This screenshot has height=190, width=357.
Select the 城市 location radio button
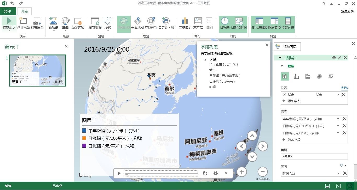pyautogui.click(x=285, y=95)
